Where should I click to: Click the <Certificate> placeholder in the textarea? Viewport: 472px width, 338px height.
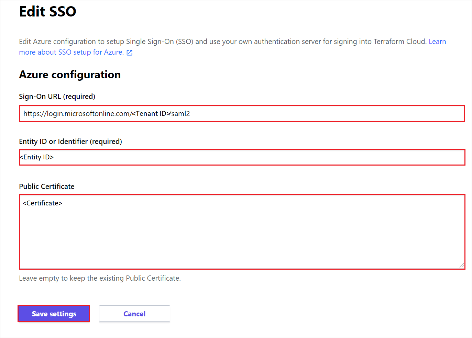pos(42,203)
